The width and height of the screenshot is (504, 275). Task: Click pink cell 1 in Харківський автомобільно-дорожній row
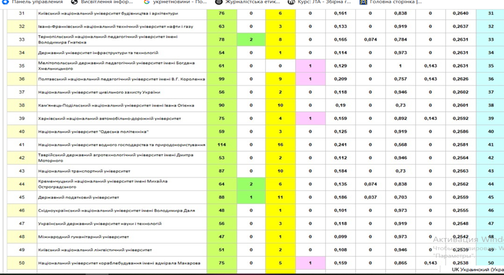tap(310, 119)
